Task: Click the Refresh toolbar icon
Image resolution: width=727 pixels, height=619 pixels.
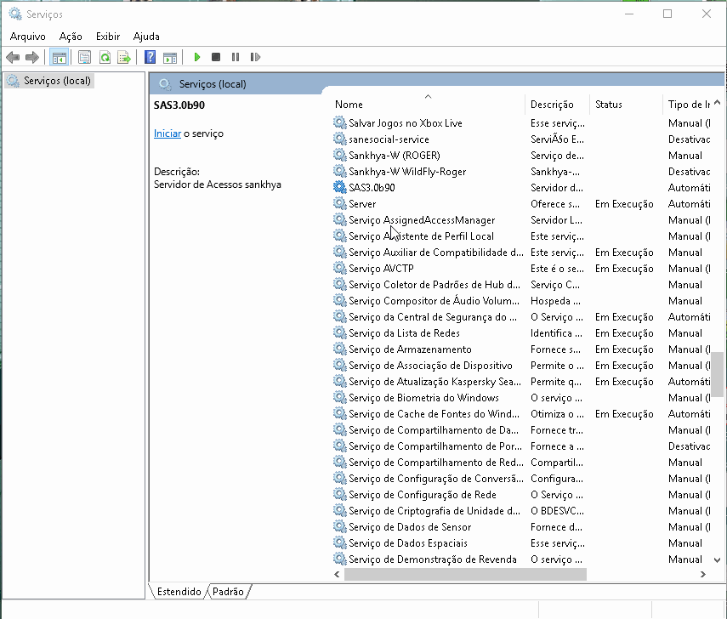Action: click(x=105, y=57)
